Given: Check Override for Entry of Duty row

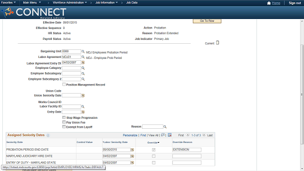Looking at the screenshot, I should click(153, 162).
